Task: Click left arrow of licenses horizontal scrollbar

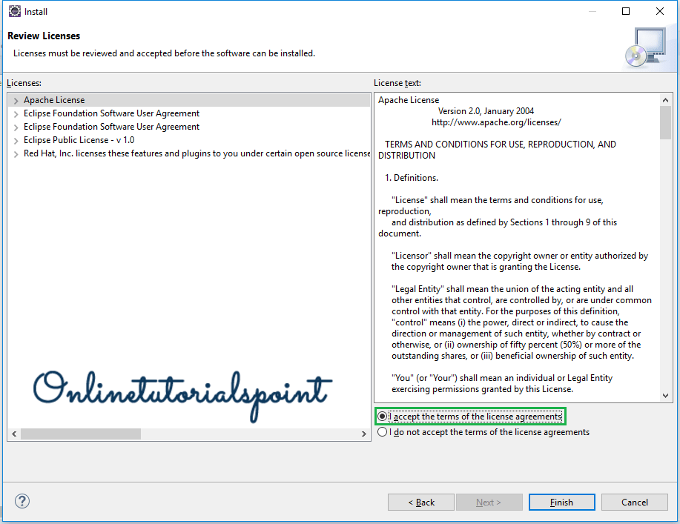Action: coord(14,434)
